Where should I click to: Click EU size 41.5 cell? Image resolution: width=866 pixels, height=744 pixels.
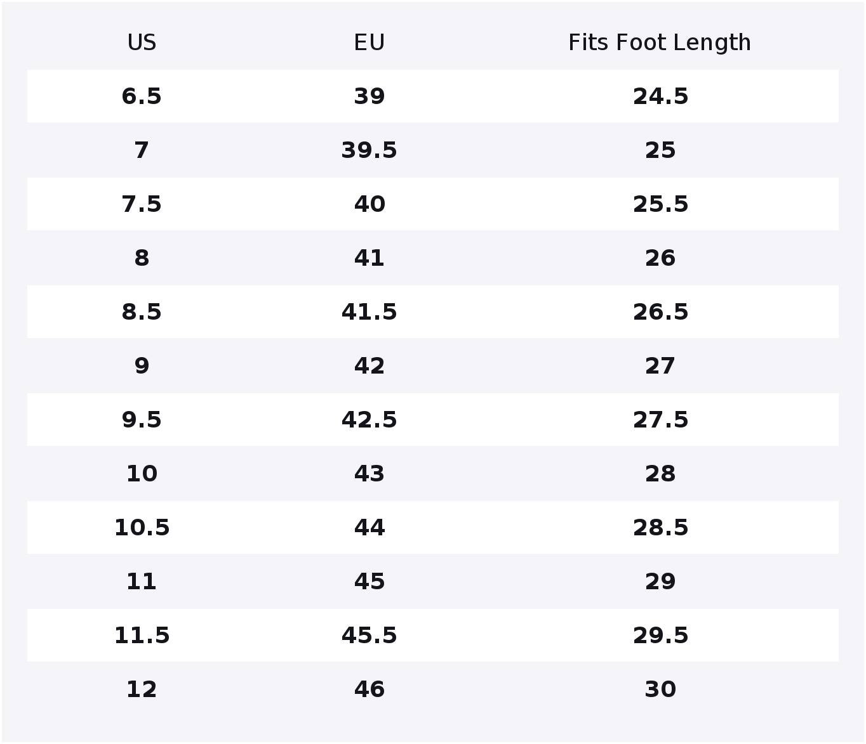369,312
